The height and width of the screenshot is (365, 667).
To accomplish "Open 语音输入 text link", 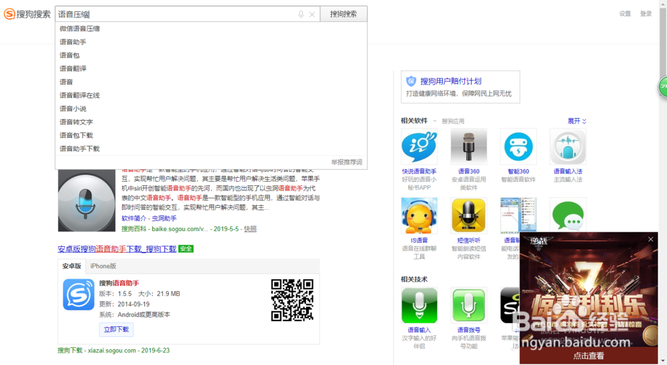I will [x=419, y=330].
